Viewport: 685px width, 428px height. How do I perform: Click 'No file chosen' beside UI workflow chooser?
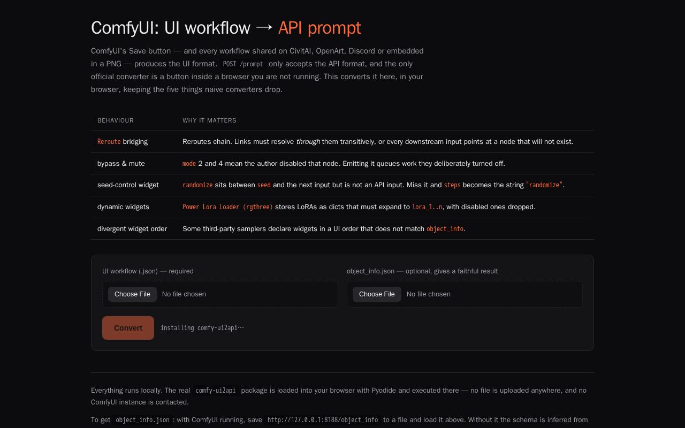coord(184,294)
